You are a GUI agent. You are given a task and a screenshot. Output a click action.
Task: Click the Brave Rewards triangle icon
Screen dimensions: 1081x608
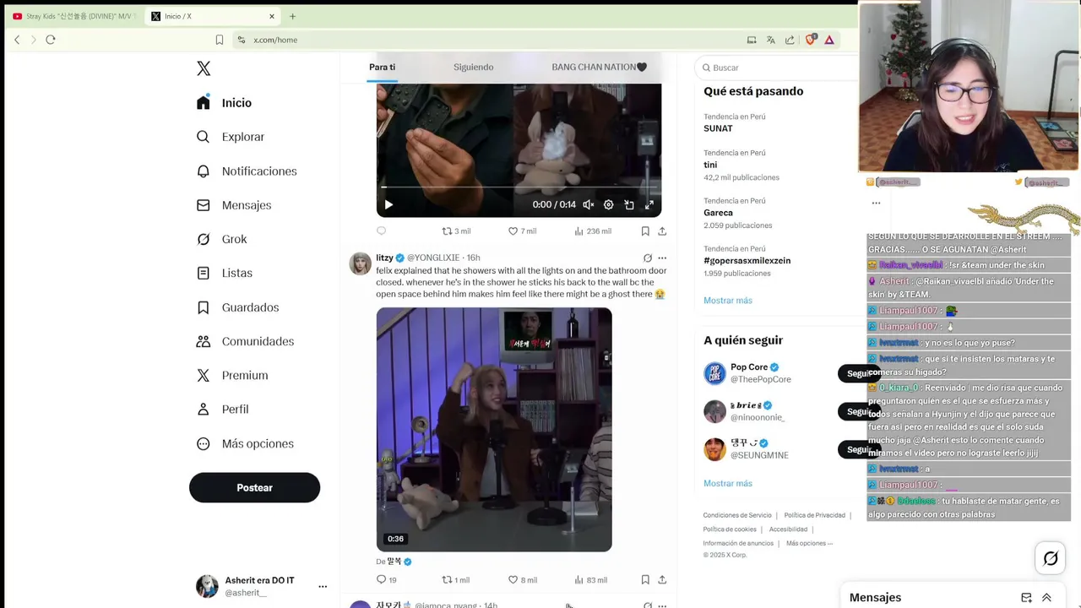coord(829,40)
